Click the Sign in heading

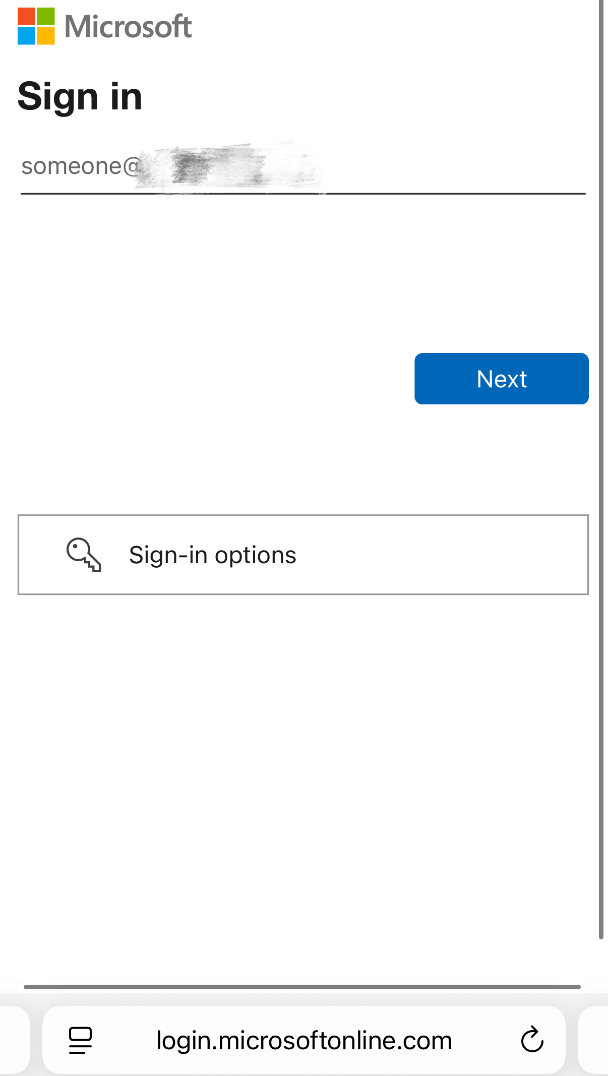(80, 96)
